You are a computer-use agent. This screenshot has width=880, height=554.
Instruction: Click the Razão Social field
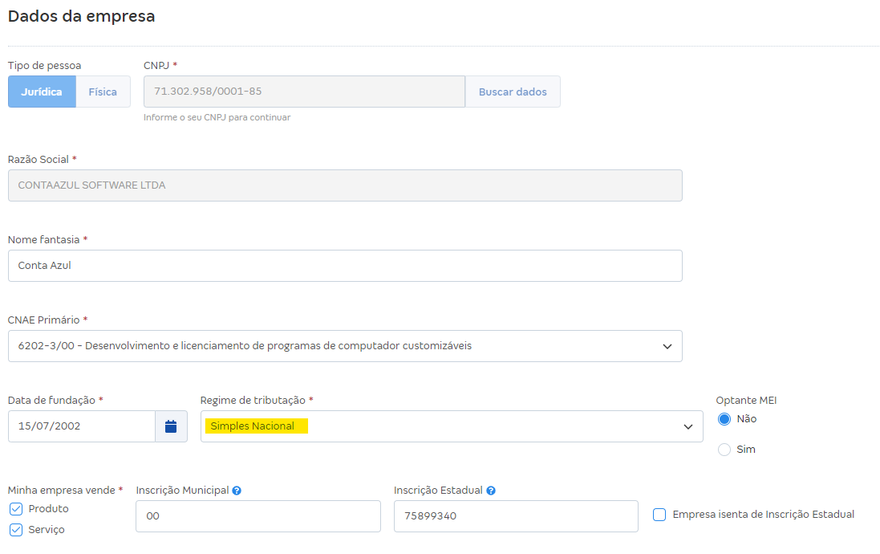point(345,185)
